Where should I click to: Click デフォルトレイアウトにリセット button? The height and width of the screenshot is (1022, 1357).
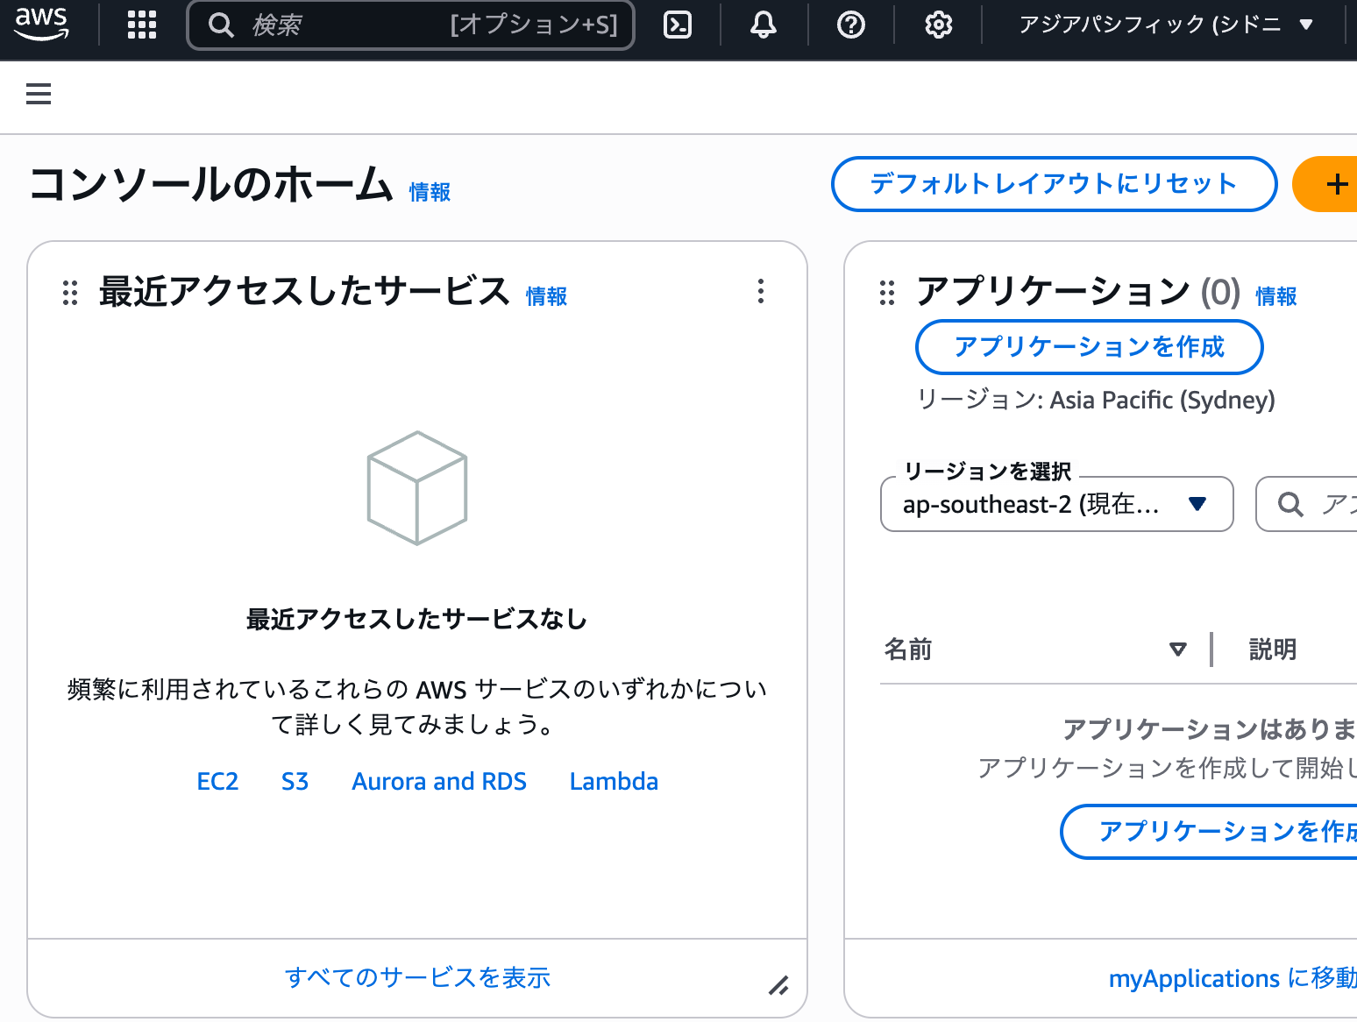click(x=1055, y=184)
